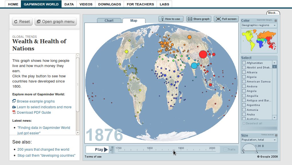
Task: Go to the VIDEOS section
Action: pyautogui.click(x=86, y=4)
